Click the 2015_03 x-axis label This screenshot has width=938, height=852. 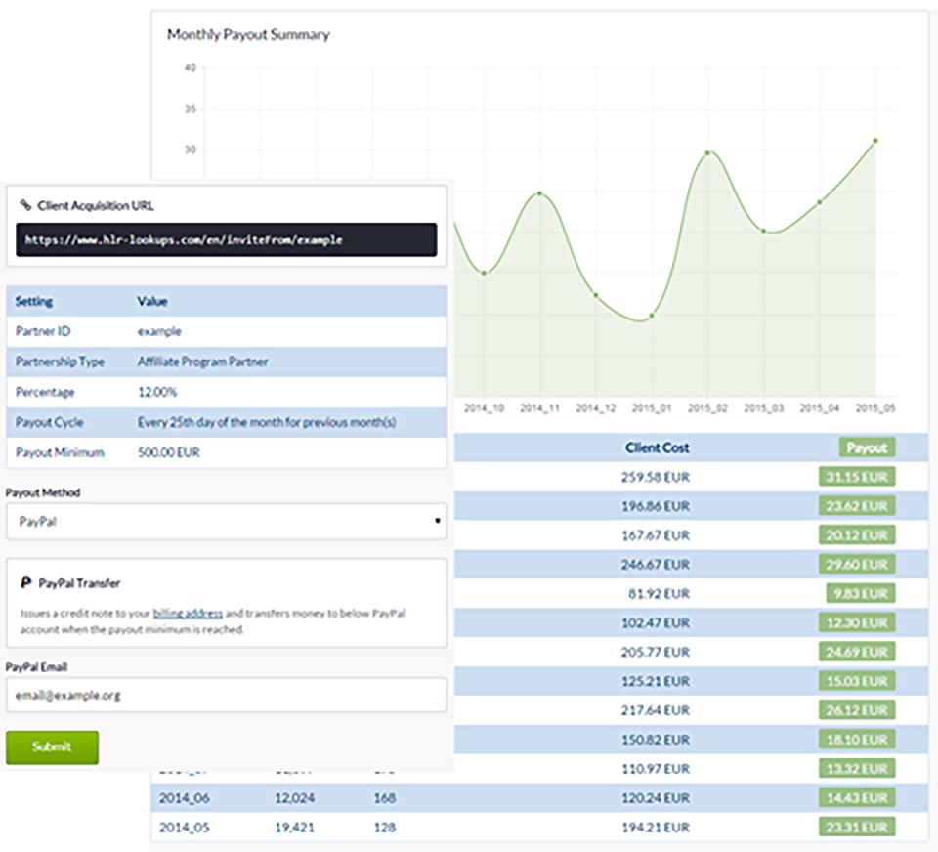click(763, 408)
